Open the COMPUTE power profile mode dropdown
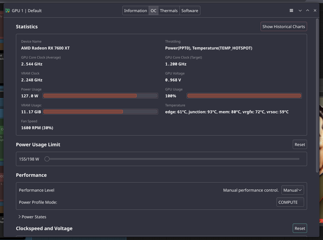Image resolution: width=323 pixels, height=240 pixels. [x=290, y=202]
